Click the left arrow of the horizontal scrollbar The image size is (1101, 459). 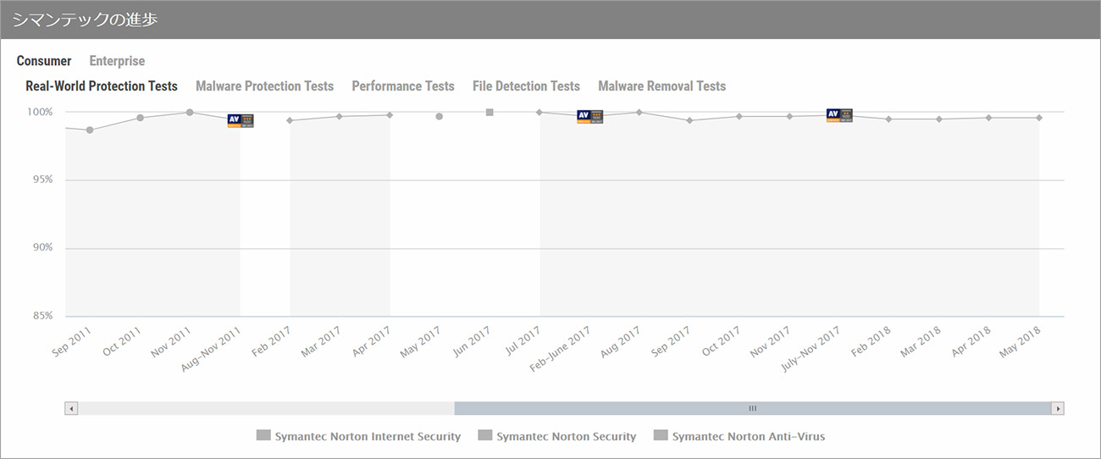point(71,408)
